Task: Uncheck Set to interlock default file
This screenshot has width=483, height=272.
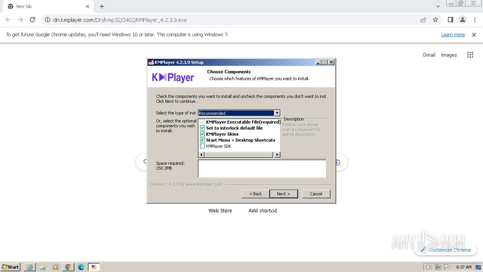Action: pyautogui.click(x=202, y=128)
